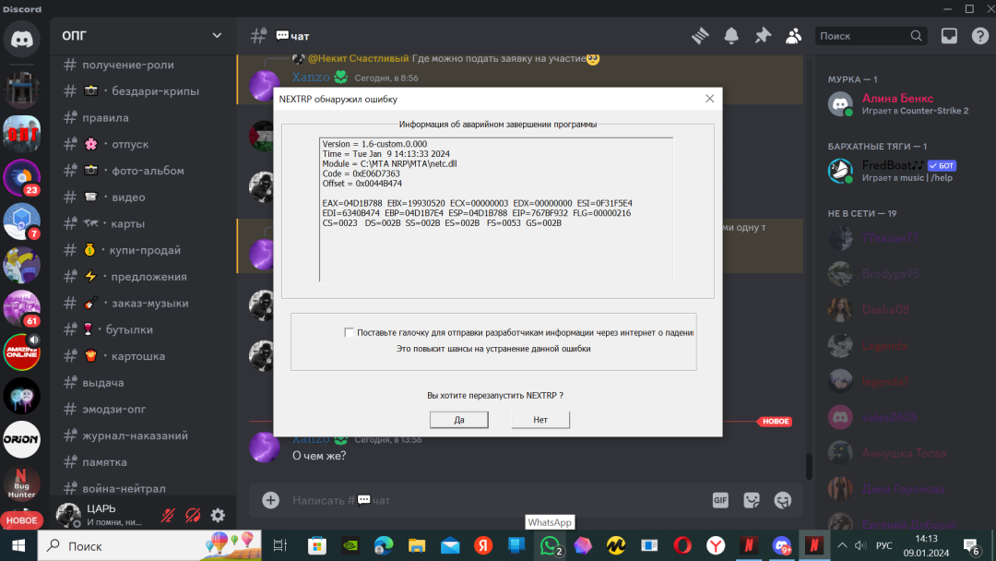The height and width of the screenshot is (561, 996).
Task: Open the ORION server in the server list
Action: pos(21,439)
